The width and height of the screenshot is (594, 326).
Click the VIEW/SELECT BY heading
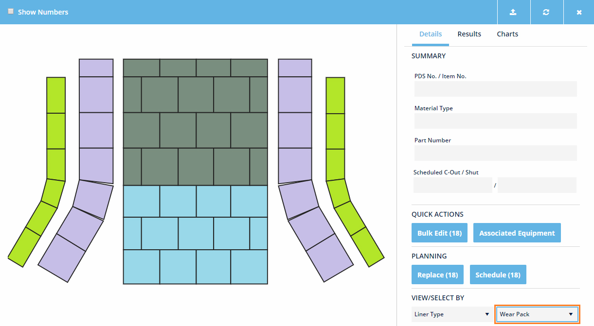(438, 298)
